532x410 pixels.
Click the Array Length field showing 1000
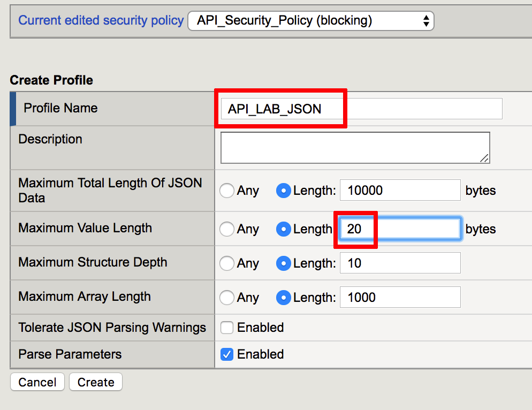point(400,297)
